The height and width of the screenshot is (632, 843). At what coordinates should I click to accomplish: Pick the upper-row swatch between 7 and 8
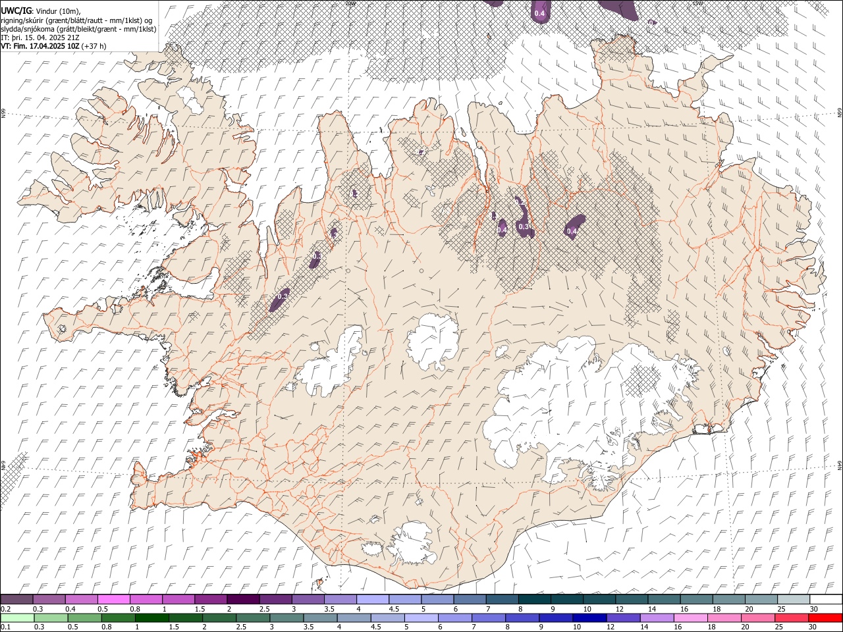point(502,599)
